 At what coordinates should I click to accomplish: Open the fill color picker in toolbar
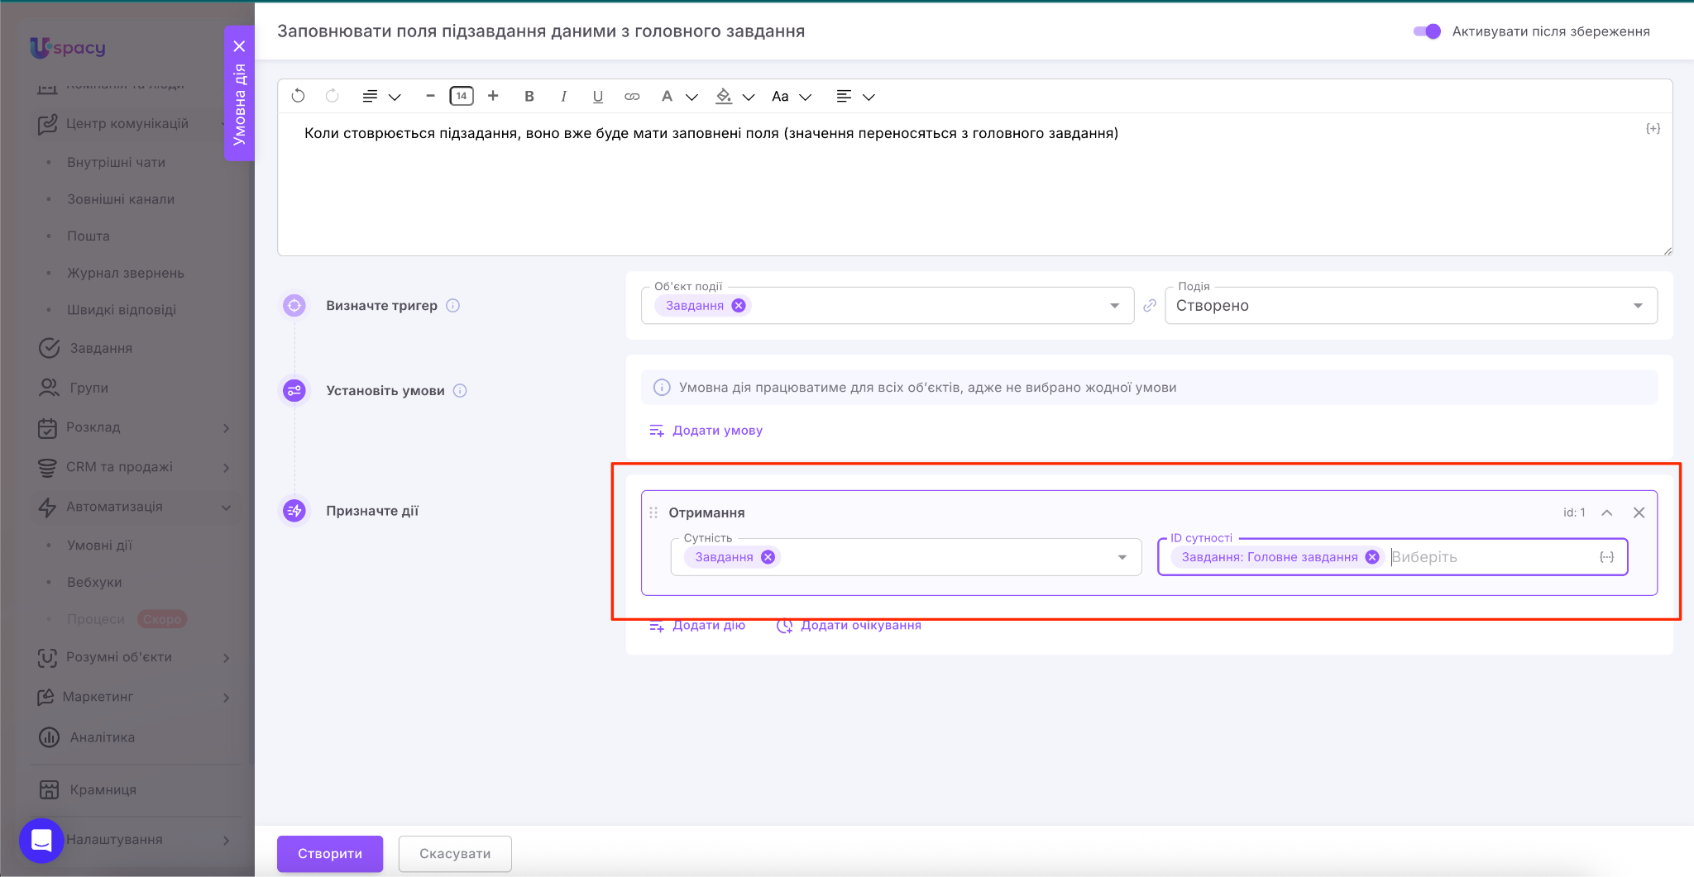(x=725, y=96)
